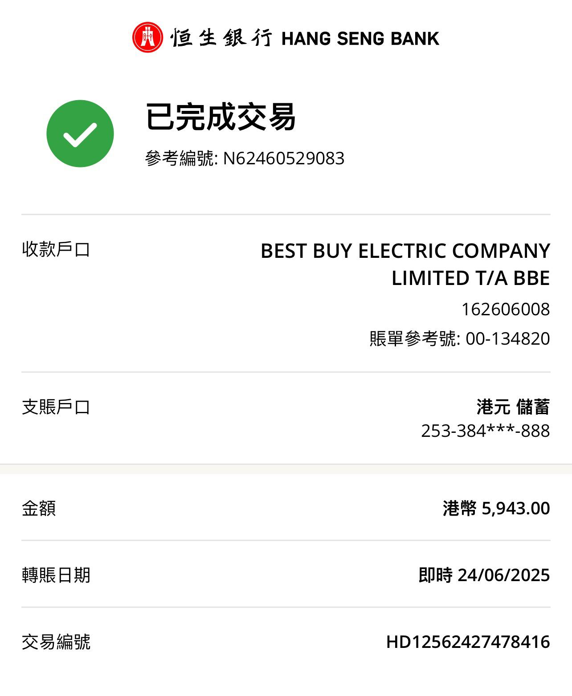
Task: Click the 金額 label
Action: coord(39,508)
